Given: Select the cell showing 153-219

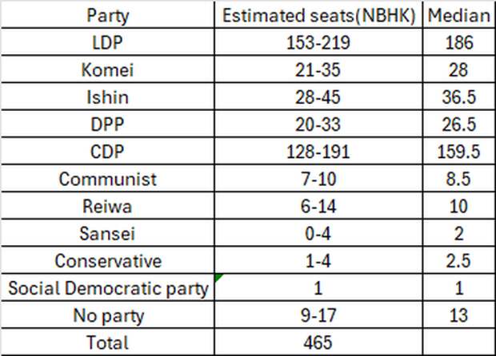Looking at the screenshot, I should coord(318,42).
